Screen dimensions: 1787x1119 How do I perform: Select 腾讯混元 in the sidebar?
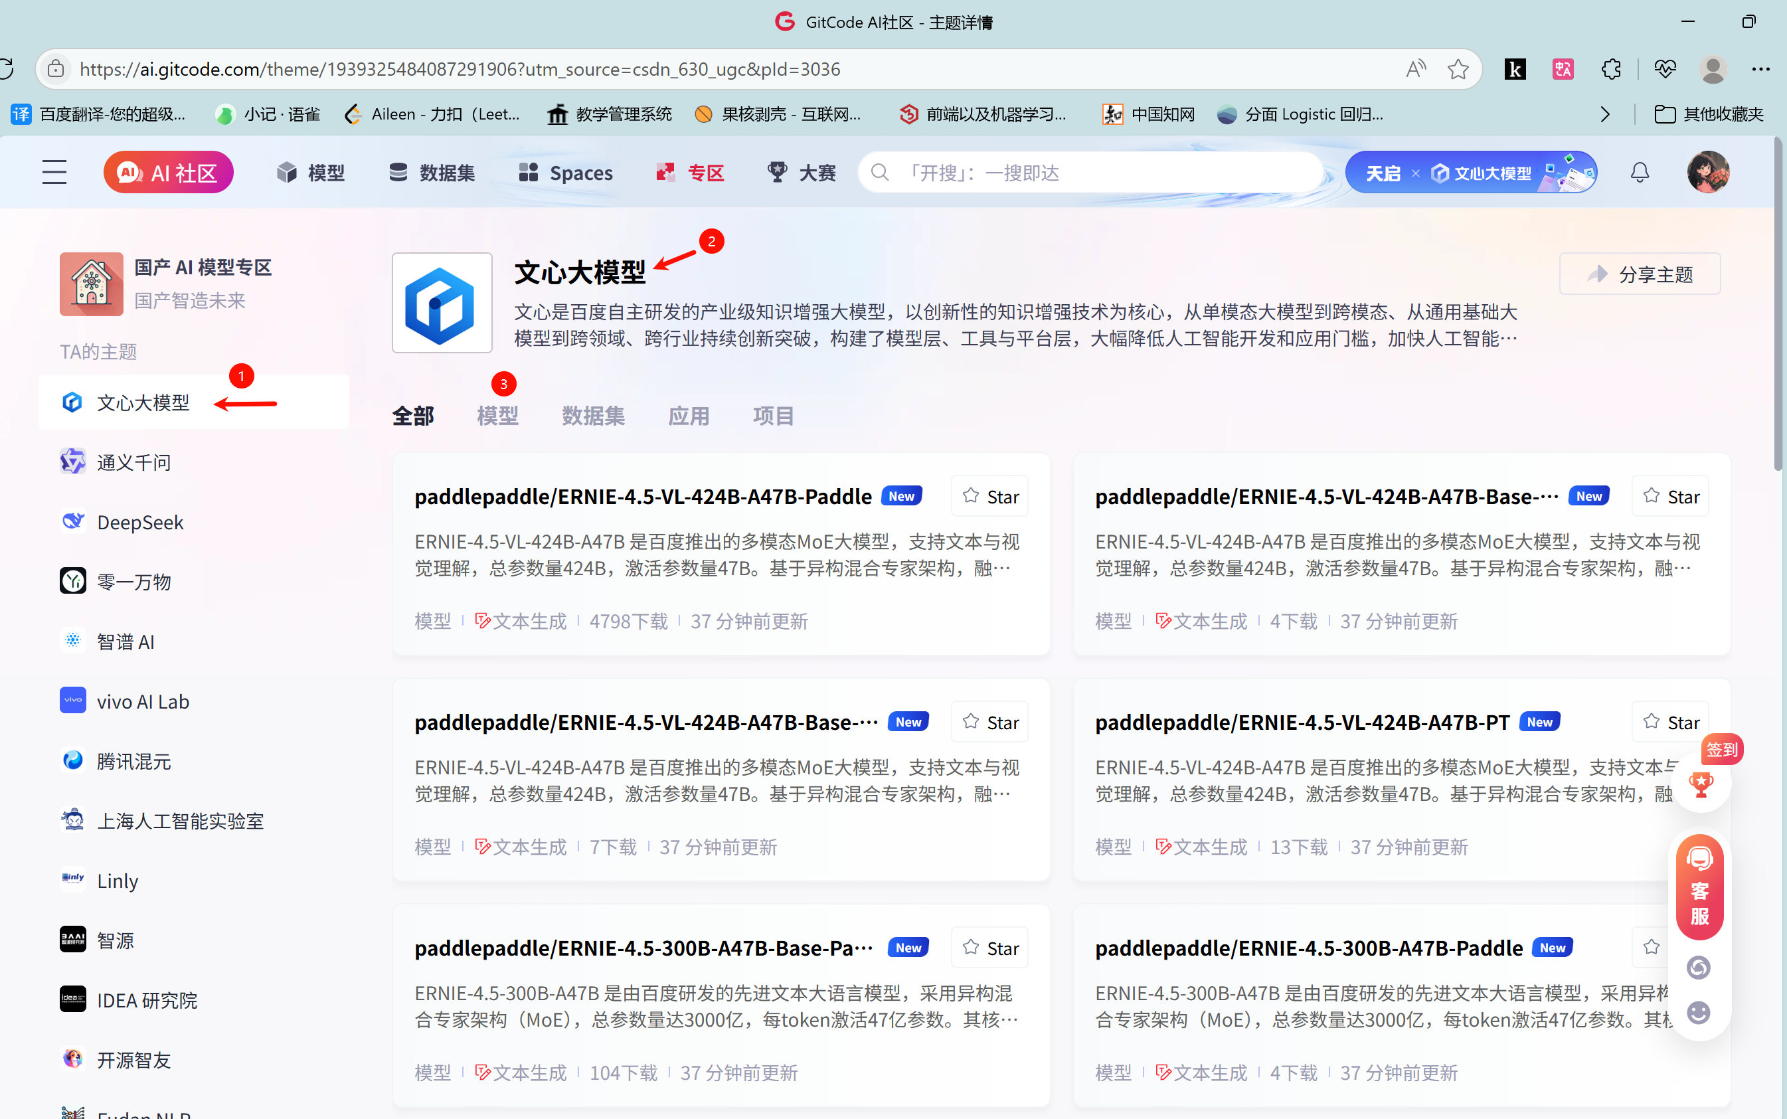194,761
